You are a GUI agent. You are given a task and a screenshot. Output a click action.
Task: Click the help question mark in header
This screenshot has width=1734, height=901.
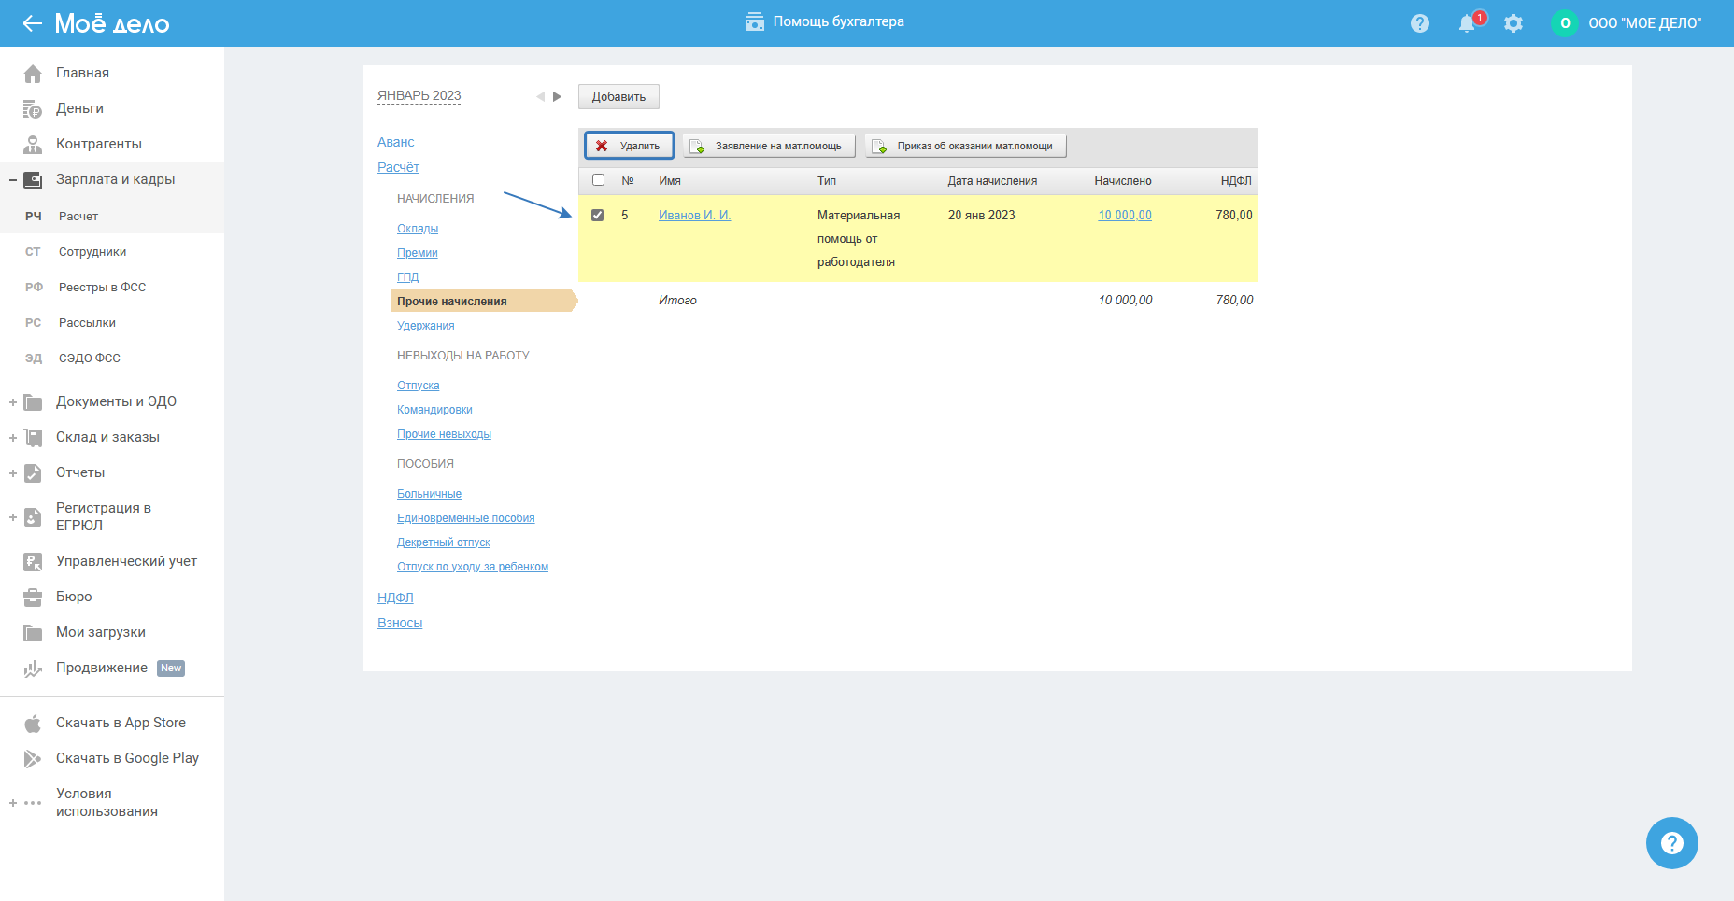(1420, 23)
